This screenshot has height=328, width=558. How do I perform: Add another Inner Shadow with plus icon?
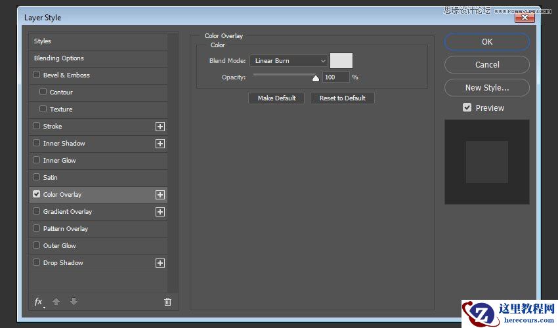(160, 144)
